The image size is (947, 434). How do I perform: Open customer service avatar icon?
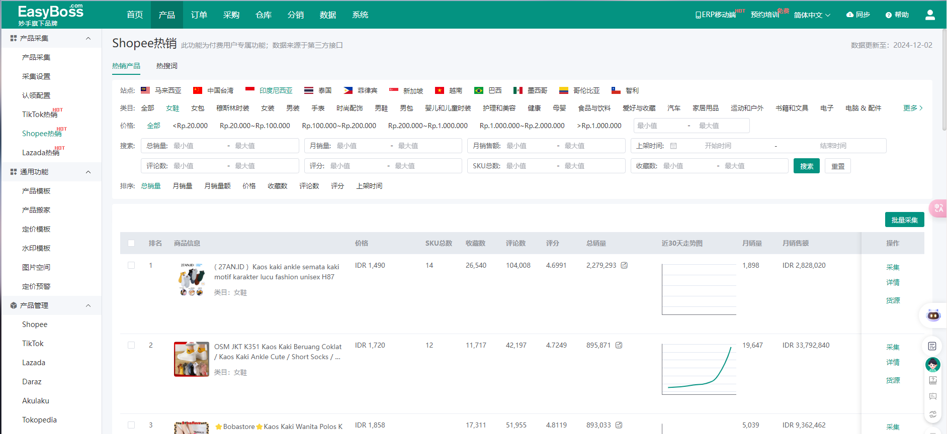933,364
